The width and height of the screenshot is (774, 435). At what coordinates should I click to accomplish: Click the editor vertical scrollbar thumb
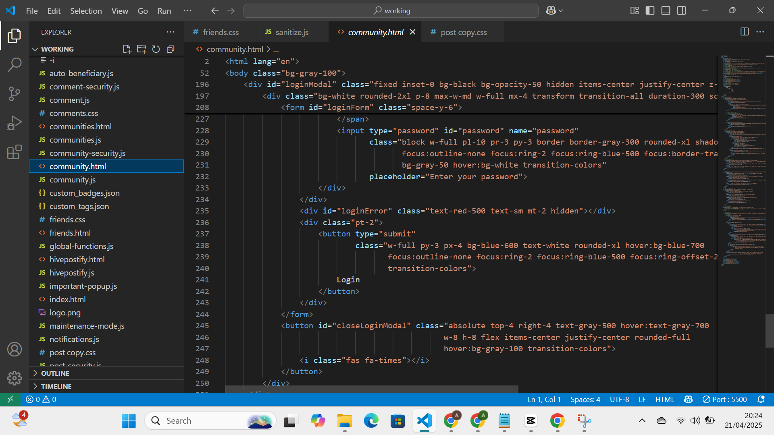[770, 330]
